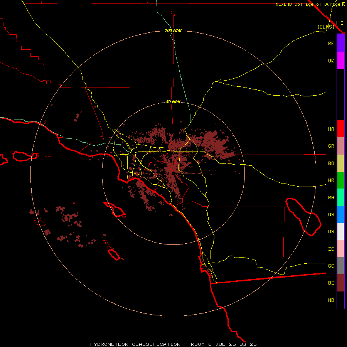Click the GC gray legend swatch
The image size is (347, 347).
click(x=340, y=266)
